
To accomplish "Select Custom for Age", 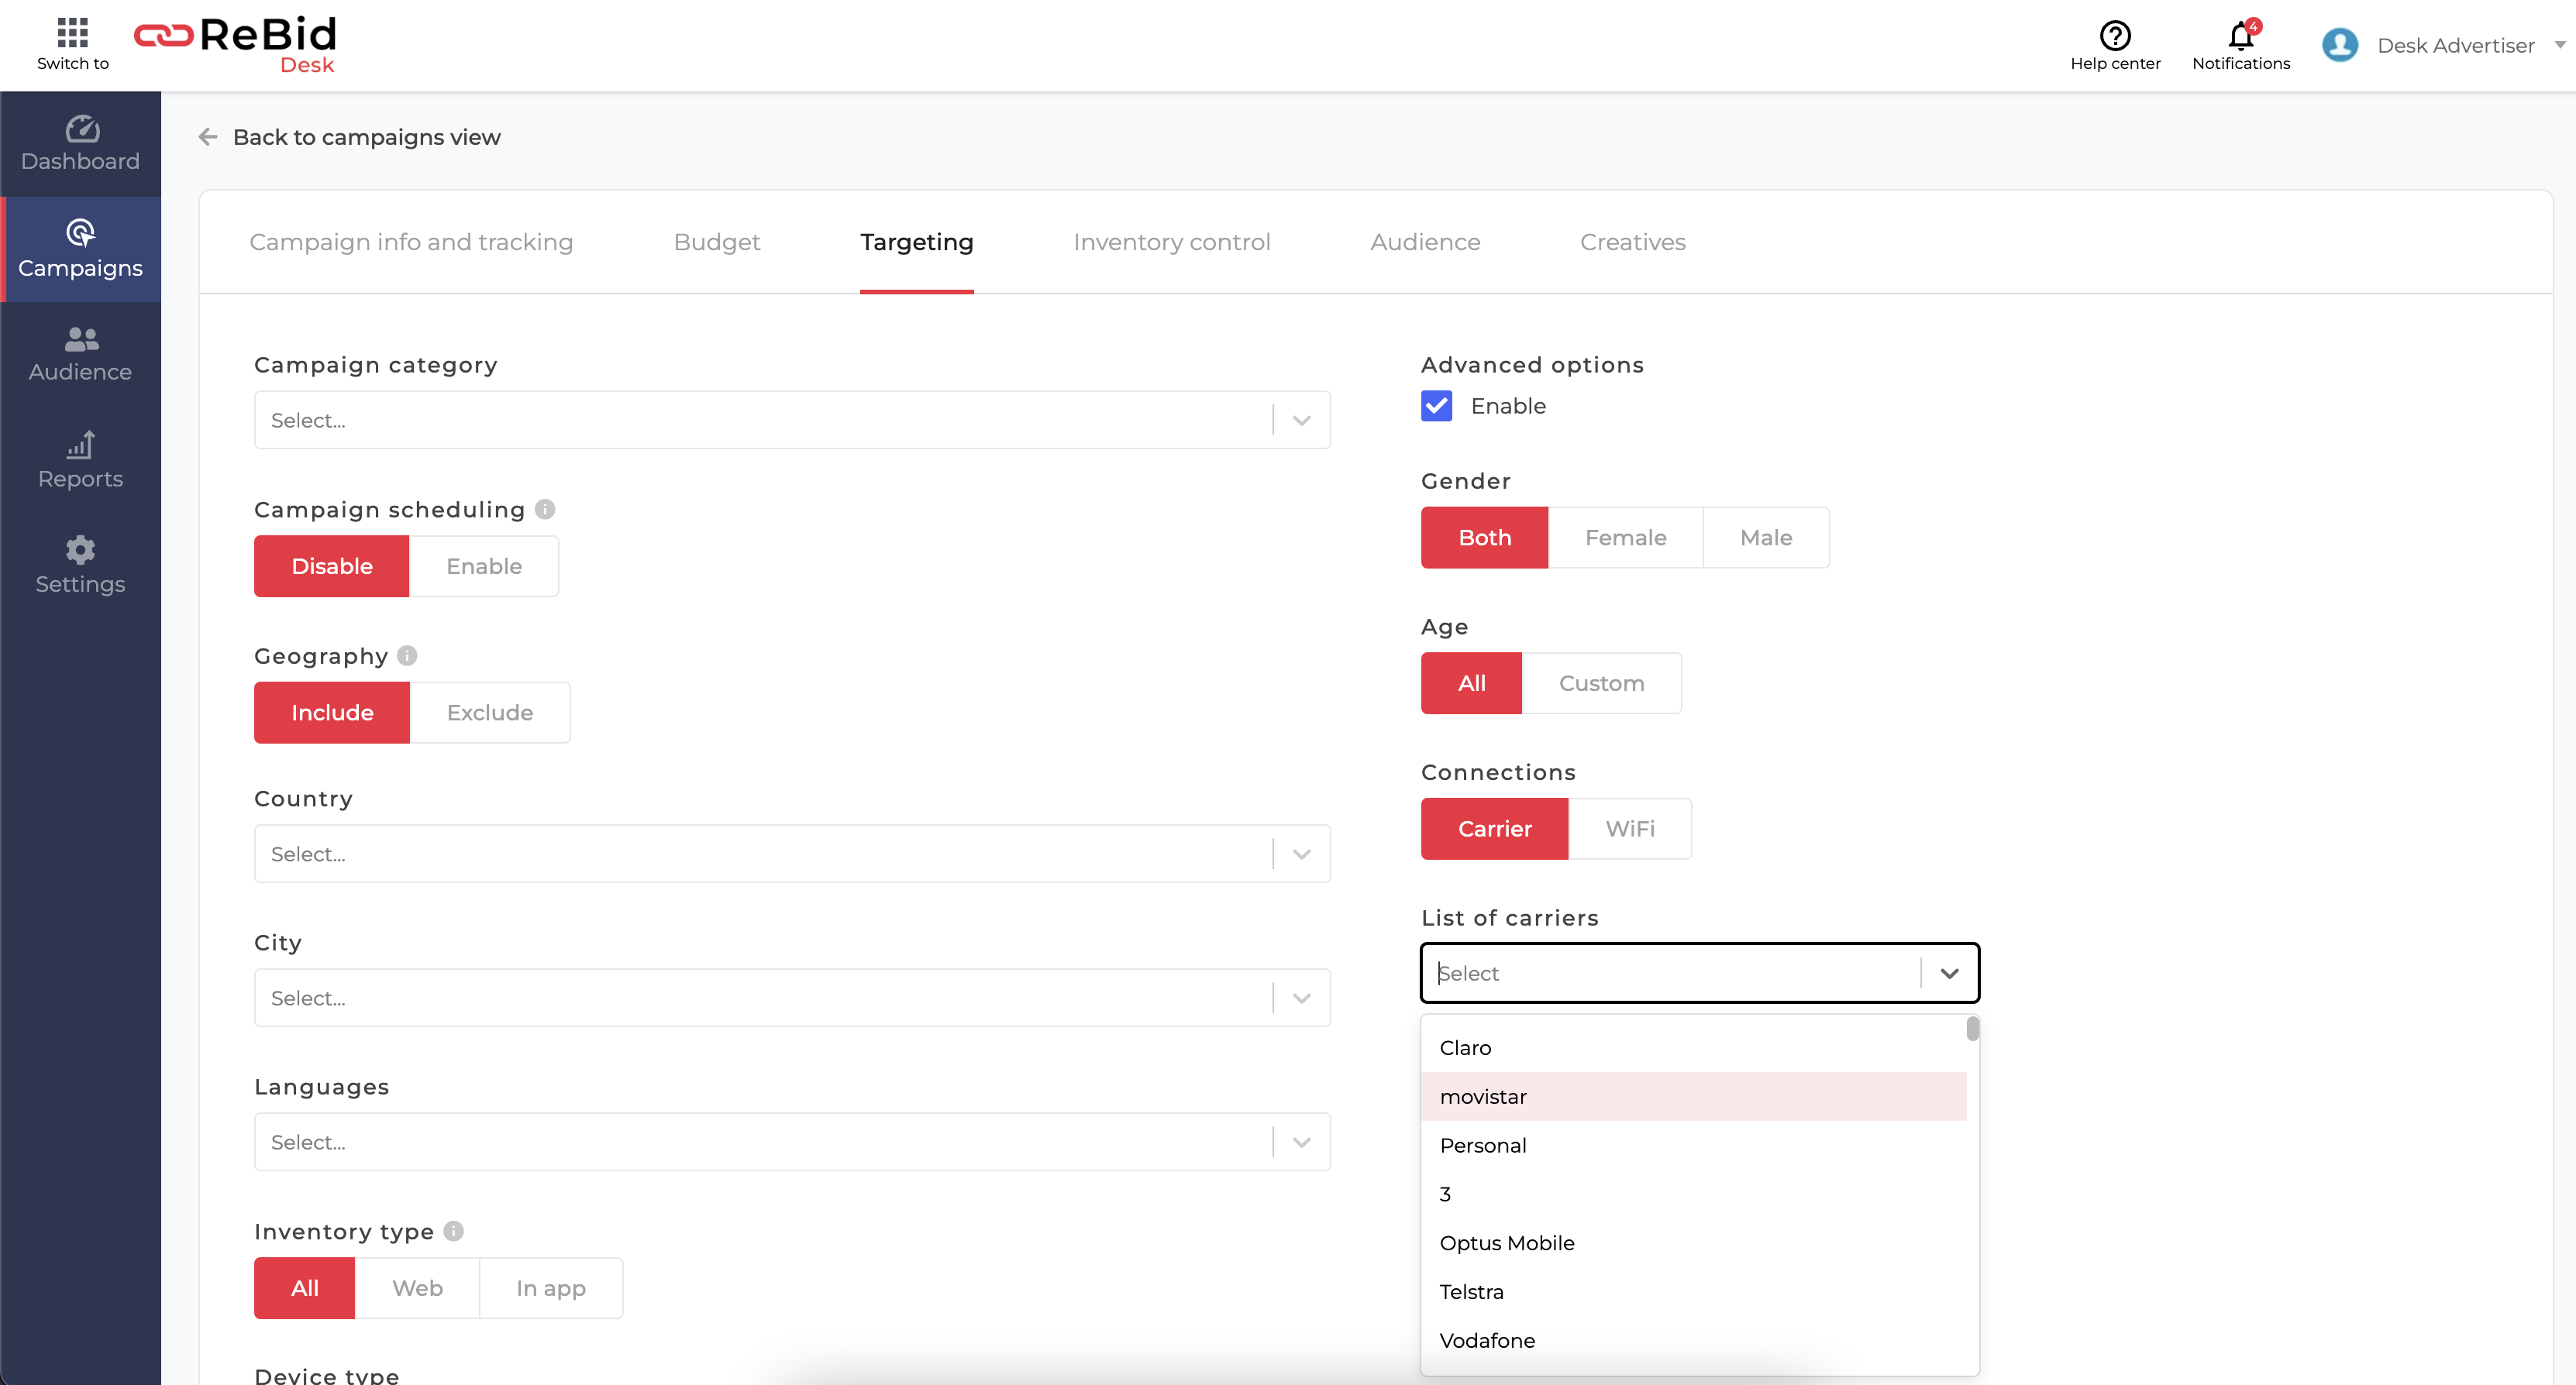I will (x=1601, y=683).
